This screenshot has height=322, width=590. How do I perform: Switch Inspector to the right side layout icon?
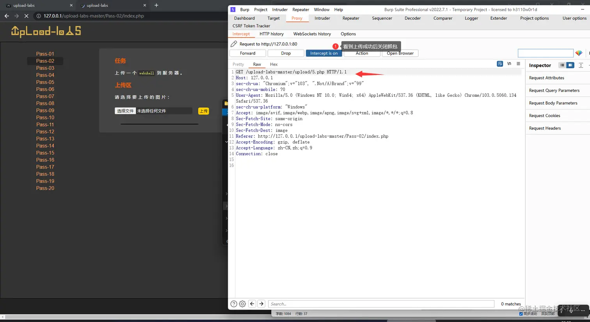pos(570,65)
